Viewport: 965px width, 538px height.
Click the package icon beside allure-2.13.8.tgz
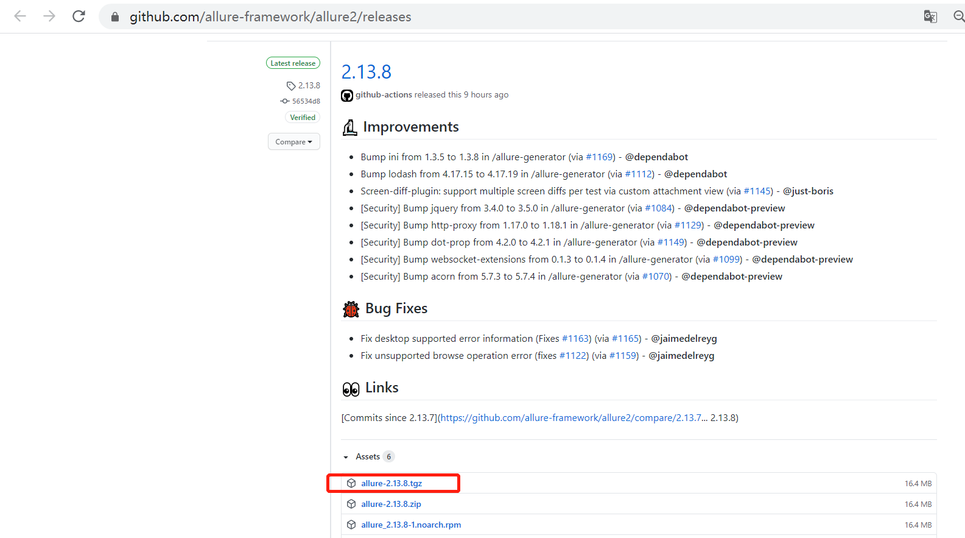[x=351, y=483]
